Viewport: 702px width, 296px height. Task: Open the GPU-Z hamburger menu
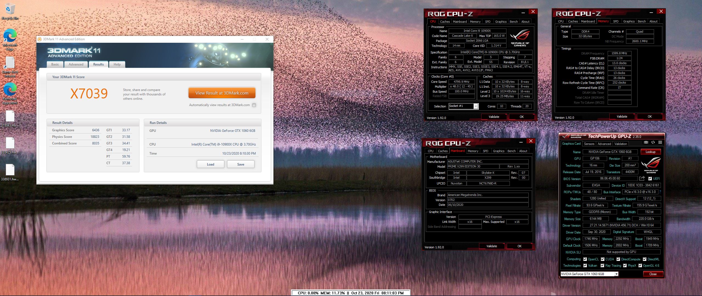660,142
